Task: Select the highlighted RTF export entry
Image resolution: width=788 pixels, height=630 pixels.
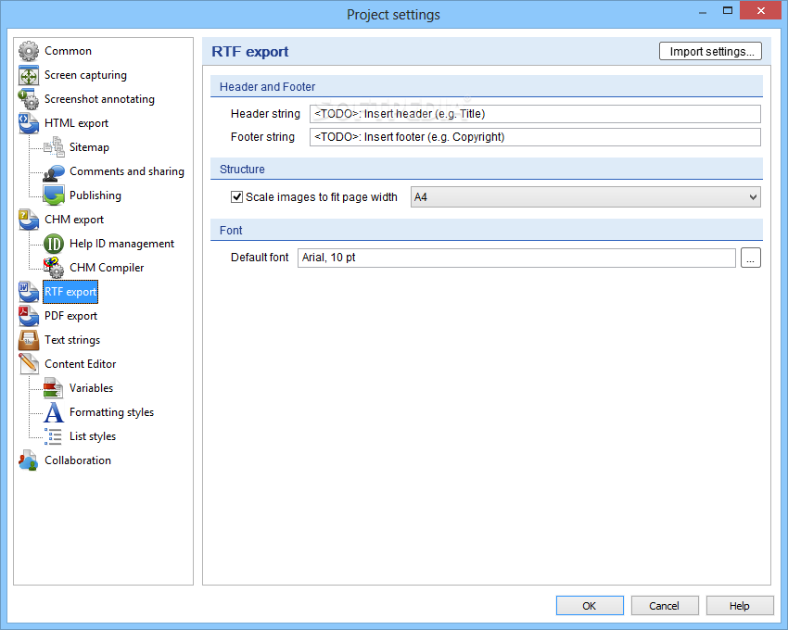Action: 70,292
